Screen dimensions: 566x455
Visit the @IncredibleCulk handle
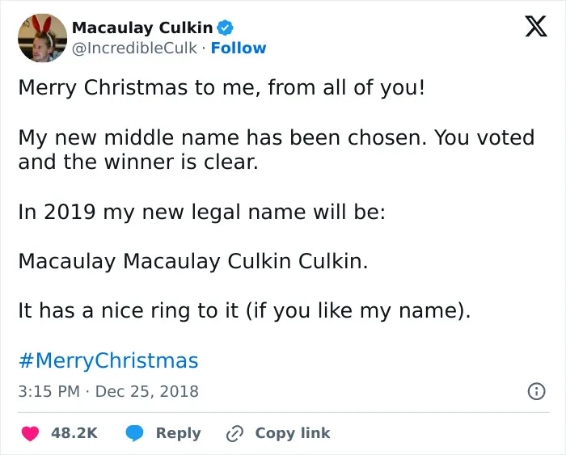[x=134, y=48]
